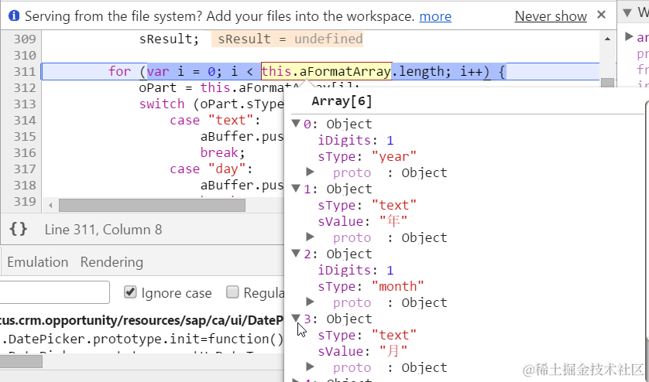Image resolution: width=649 pixels, height=382 pixels.
Task: Click 'switch' keyword on line 313
Action: click(162, 104)
